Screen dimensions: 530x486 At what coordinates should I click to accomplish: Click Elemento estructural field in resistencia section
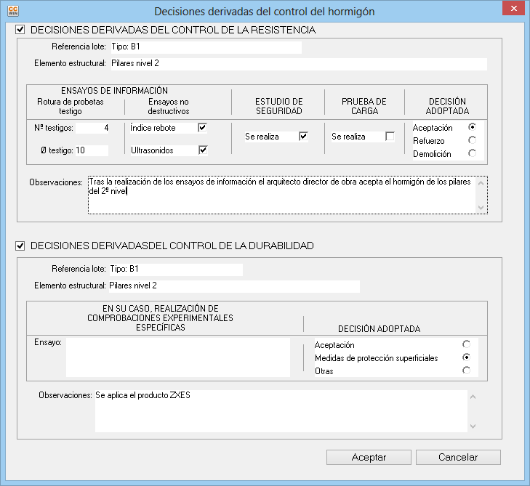click(299, 64)
